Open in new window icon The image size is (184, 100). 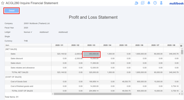point(143,3)
